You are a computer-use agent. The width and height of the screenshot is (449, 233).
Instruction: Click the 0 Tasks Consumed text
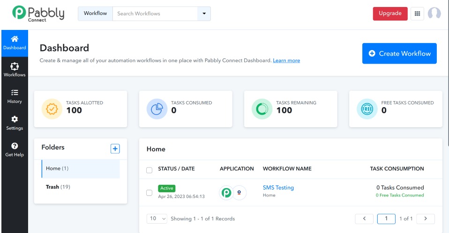[400, 188]
